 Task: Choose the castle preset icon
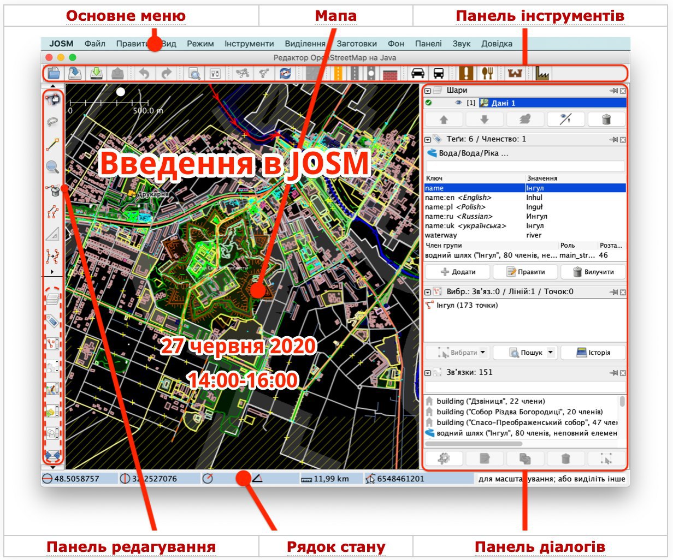click(515, 73)
